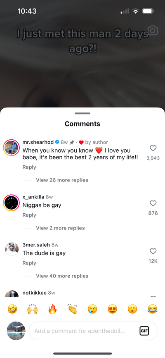165x358 pixels.
Task: Insert the clapping hands emoji
Action: (73, 309)
